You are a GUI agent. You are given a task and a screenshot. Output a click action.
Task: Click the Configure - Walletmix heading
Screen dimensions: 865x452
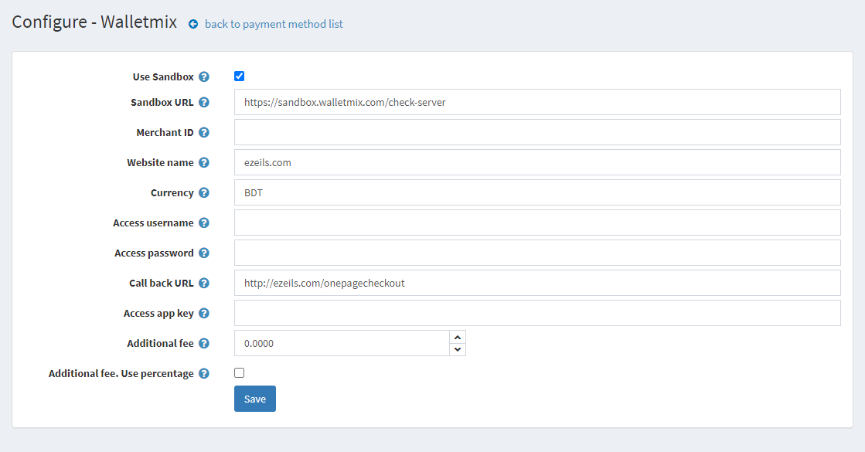(x=94, y=22)
